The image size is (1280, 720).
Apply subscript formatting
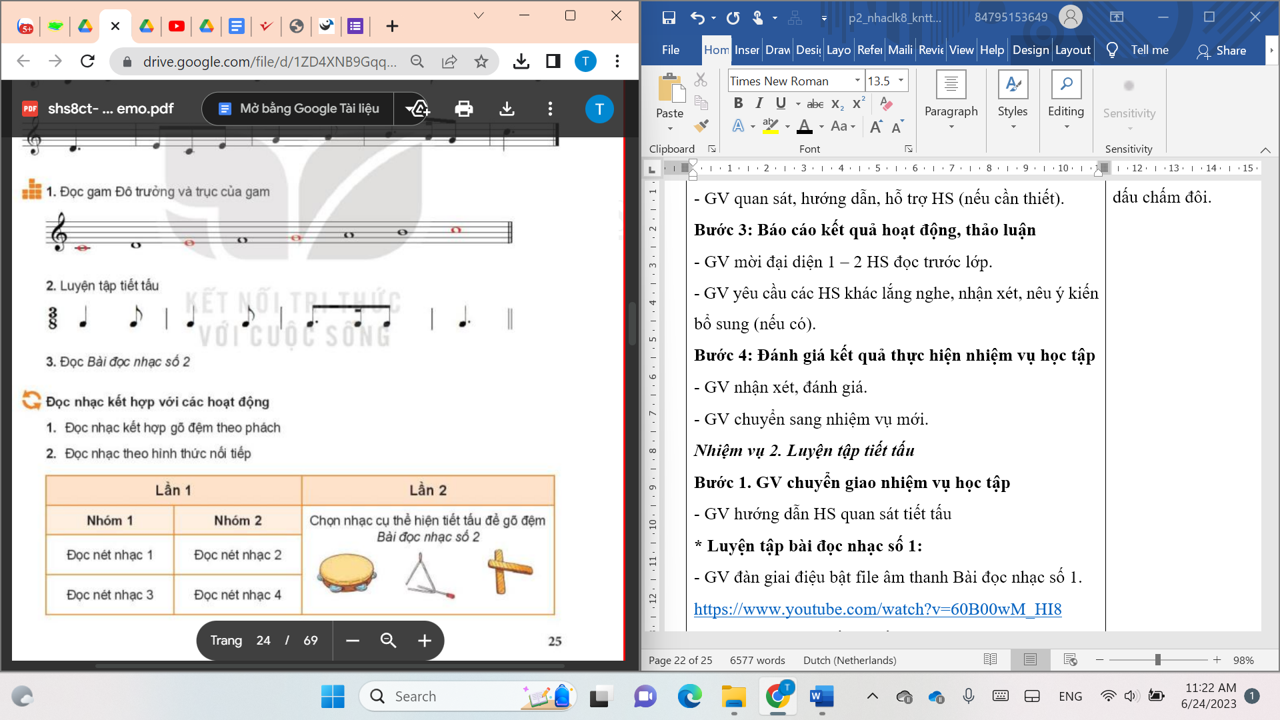(838, 103)
